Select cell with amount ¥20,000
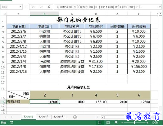 coord(139,62)
